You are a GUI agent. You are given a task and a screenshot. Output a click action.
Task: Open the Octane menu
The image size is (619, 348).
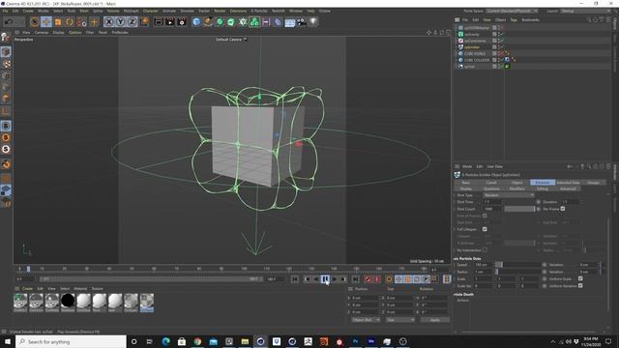(325, 11)
